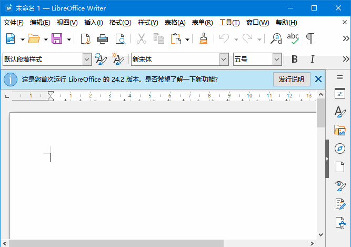Open the font name dropdown arrow
The image size is (351, 247).
224,60
